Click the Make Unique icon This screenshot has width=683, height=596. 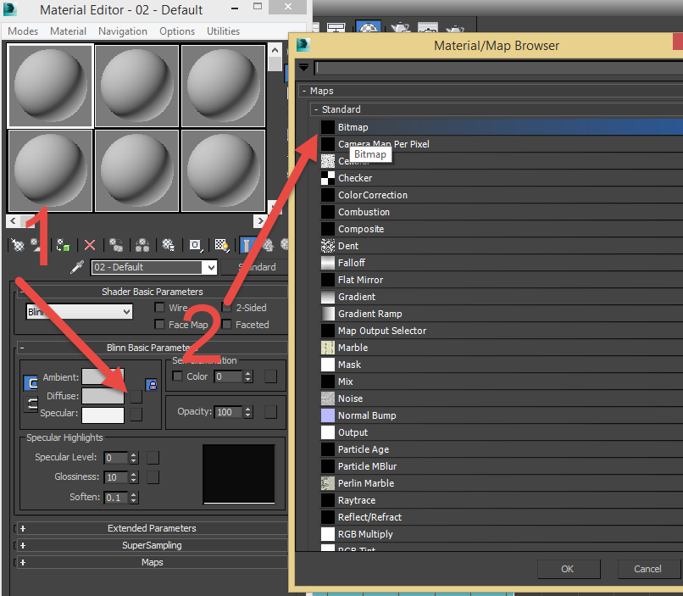point(142,245)
